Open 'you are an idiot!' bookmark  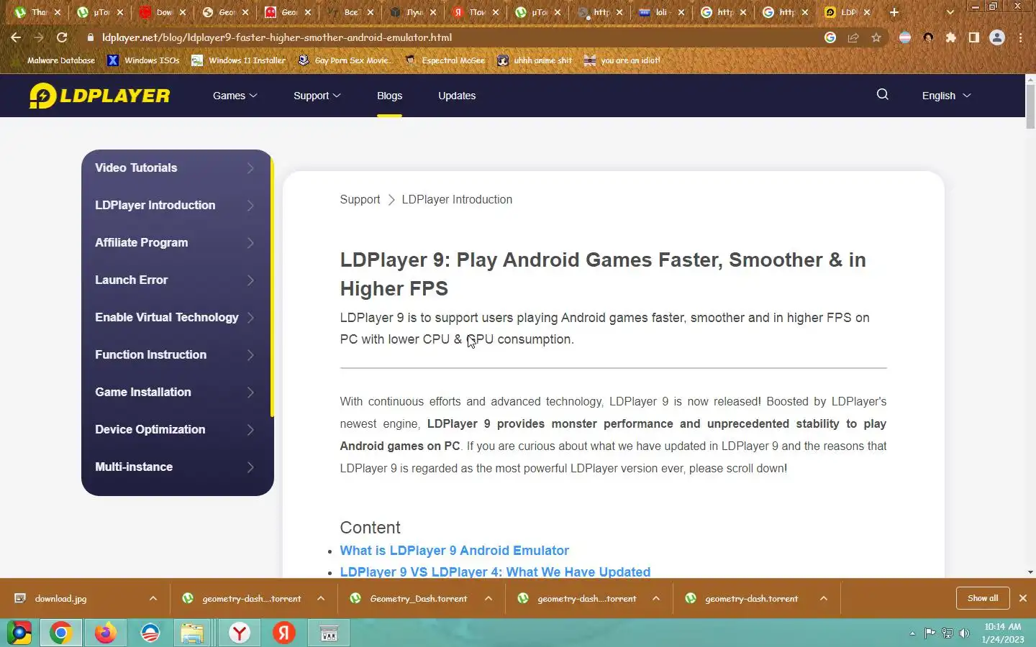click(622, 60)
